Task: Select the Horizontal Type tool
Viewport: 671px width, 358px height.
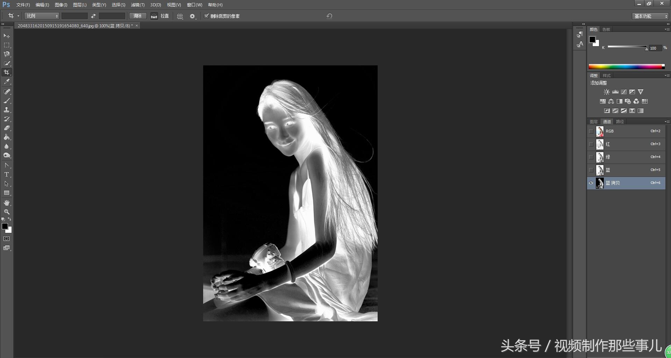Action: point(7,174)
